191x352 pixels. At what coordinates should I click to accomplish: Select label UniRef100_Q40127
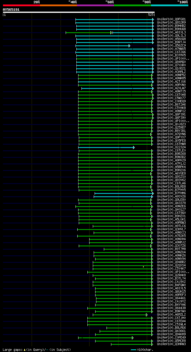171,209
